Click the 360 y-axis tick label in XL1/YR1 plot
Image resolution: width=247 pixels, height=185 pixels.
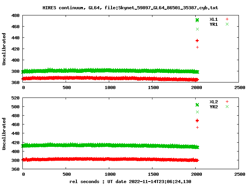[15, 82]
